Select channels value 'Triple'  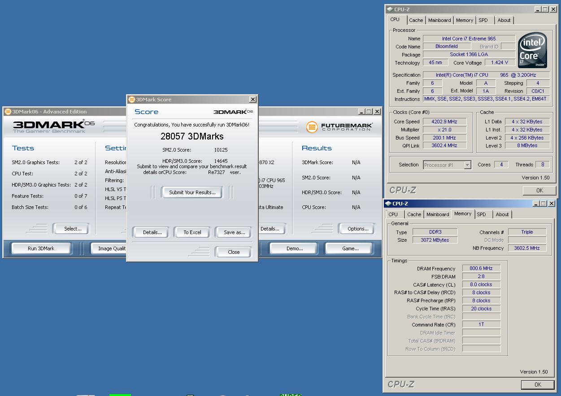(527, 232)
